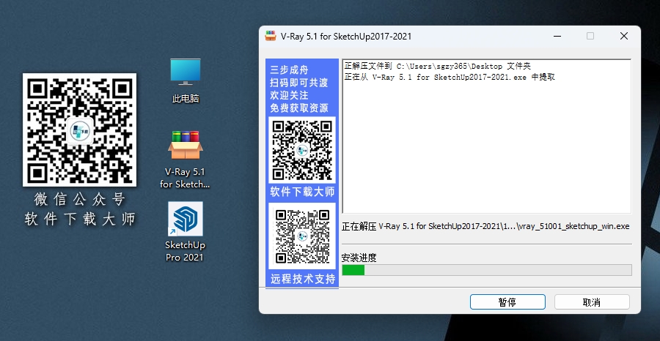
Task: Click the 软件下载大师 caption in the blue panel
Action: tap(302, 192)
